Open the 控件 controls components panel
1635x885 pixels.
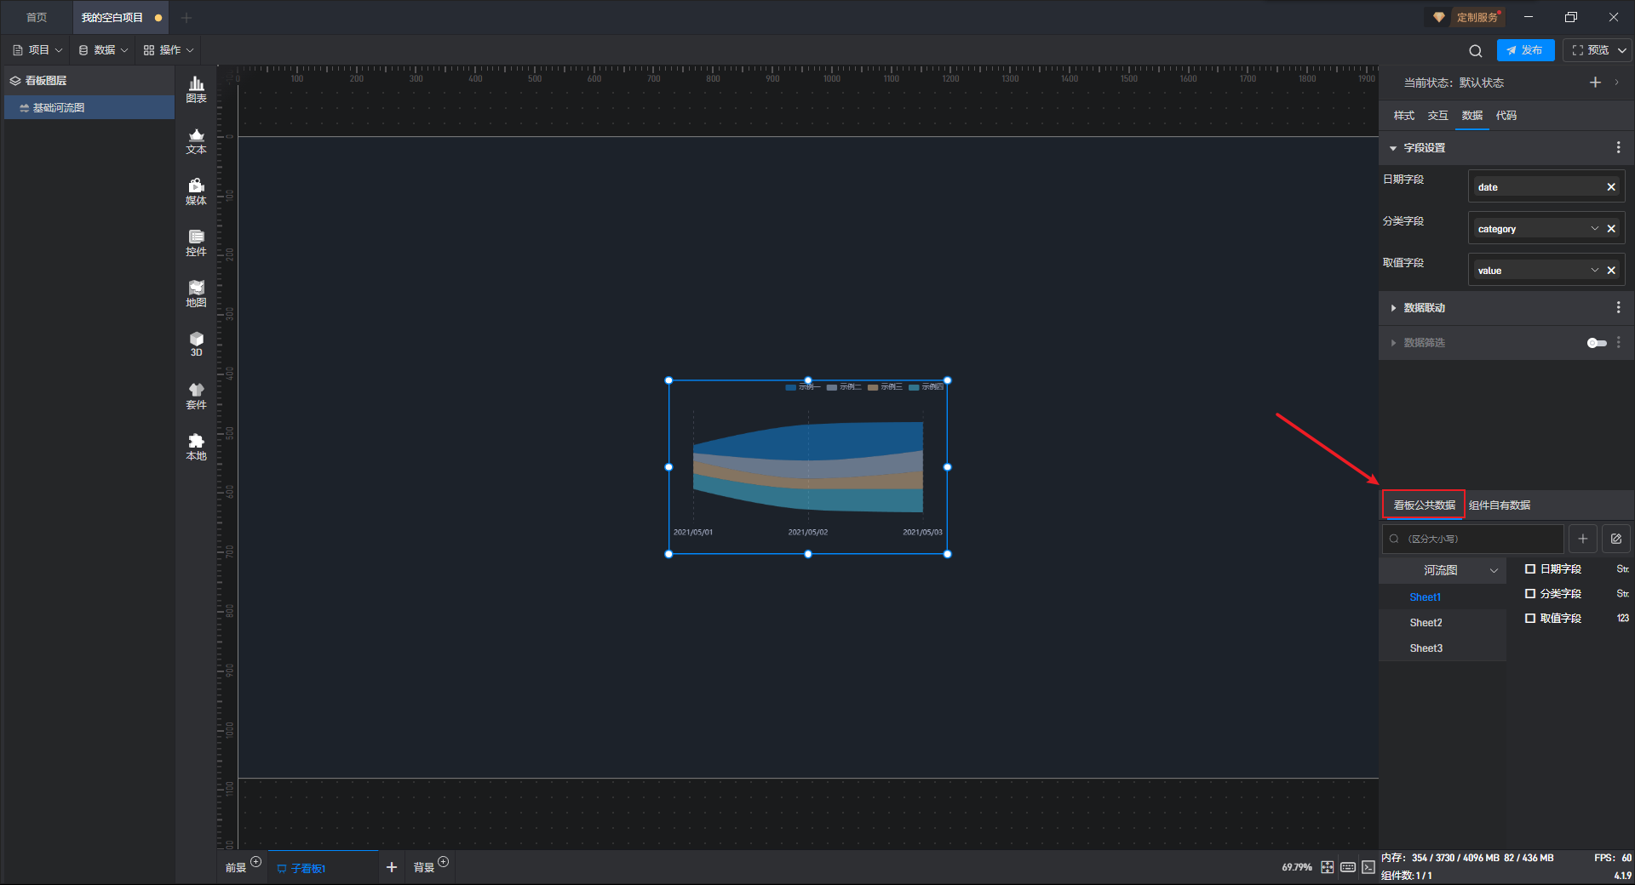click(x=196, y=243)
